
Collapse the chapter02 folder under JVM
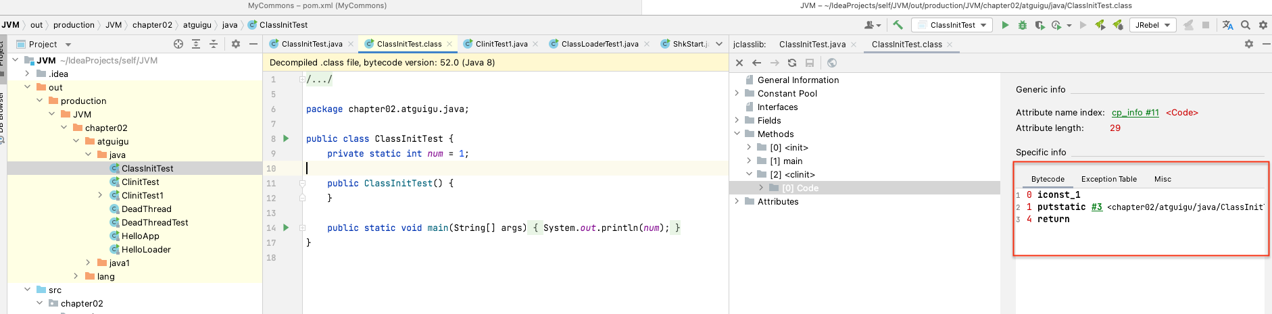click(x=64, y=128)
